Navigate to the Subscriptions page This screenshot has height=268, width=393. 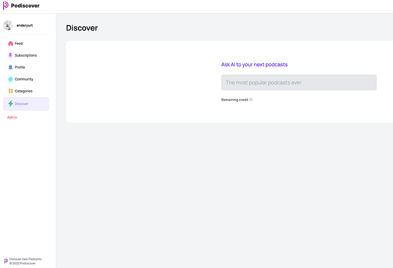tap(27, 55)
